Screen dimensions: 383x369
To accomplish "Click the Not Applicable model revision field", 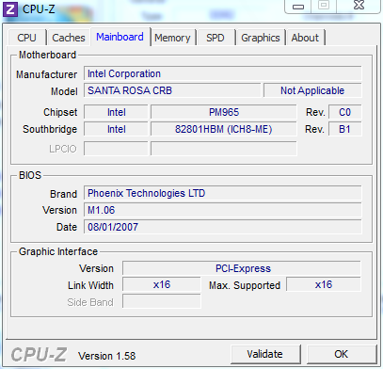I will 312,90.
